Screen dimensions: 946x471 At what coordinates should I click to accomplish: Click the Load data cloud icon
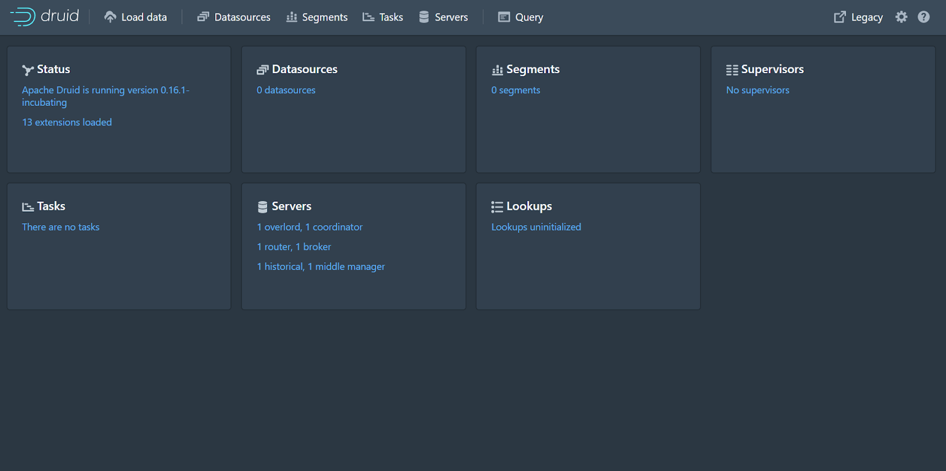coord(110,17)
